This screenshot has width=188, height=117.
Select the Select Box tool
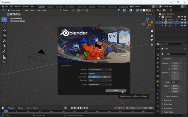tap(4, 20)
